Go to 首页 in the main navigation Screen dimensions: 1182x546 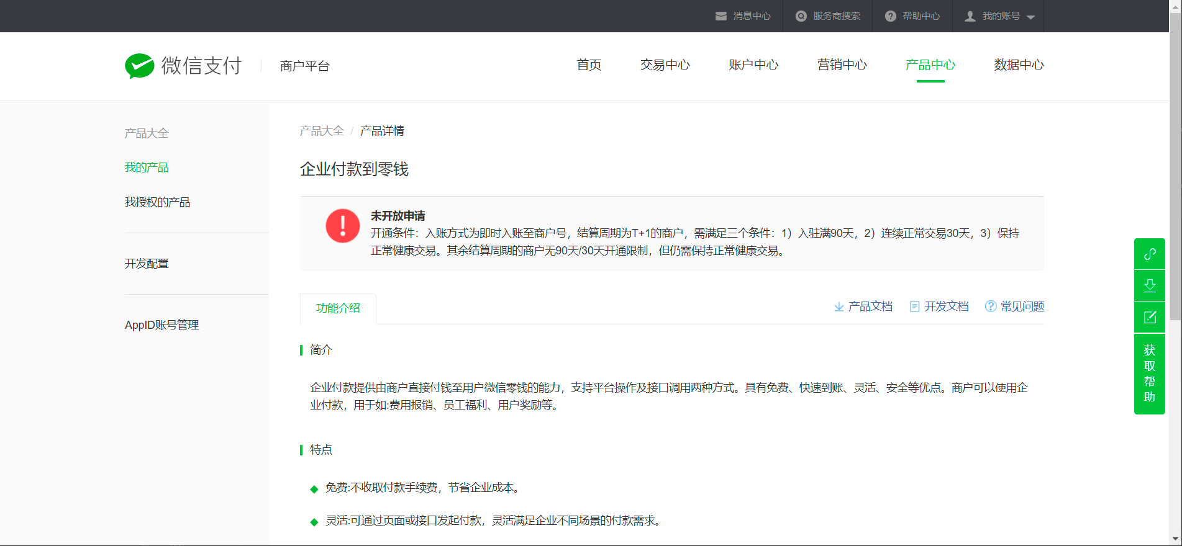(589, 65)
